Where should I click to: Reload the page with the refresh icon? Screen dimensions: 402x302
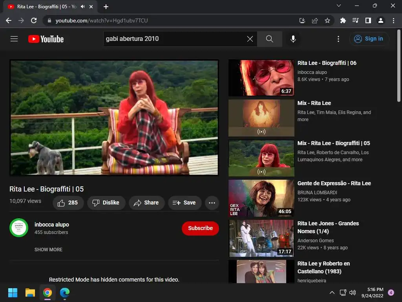point(34,20)
